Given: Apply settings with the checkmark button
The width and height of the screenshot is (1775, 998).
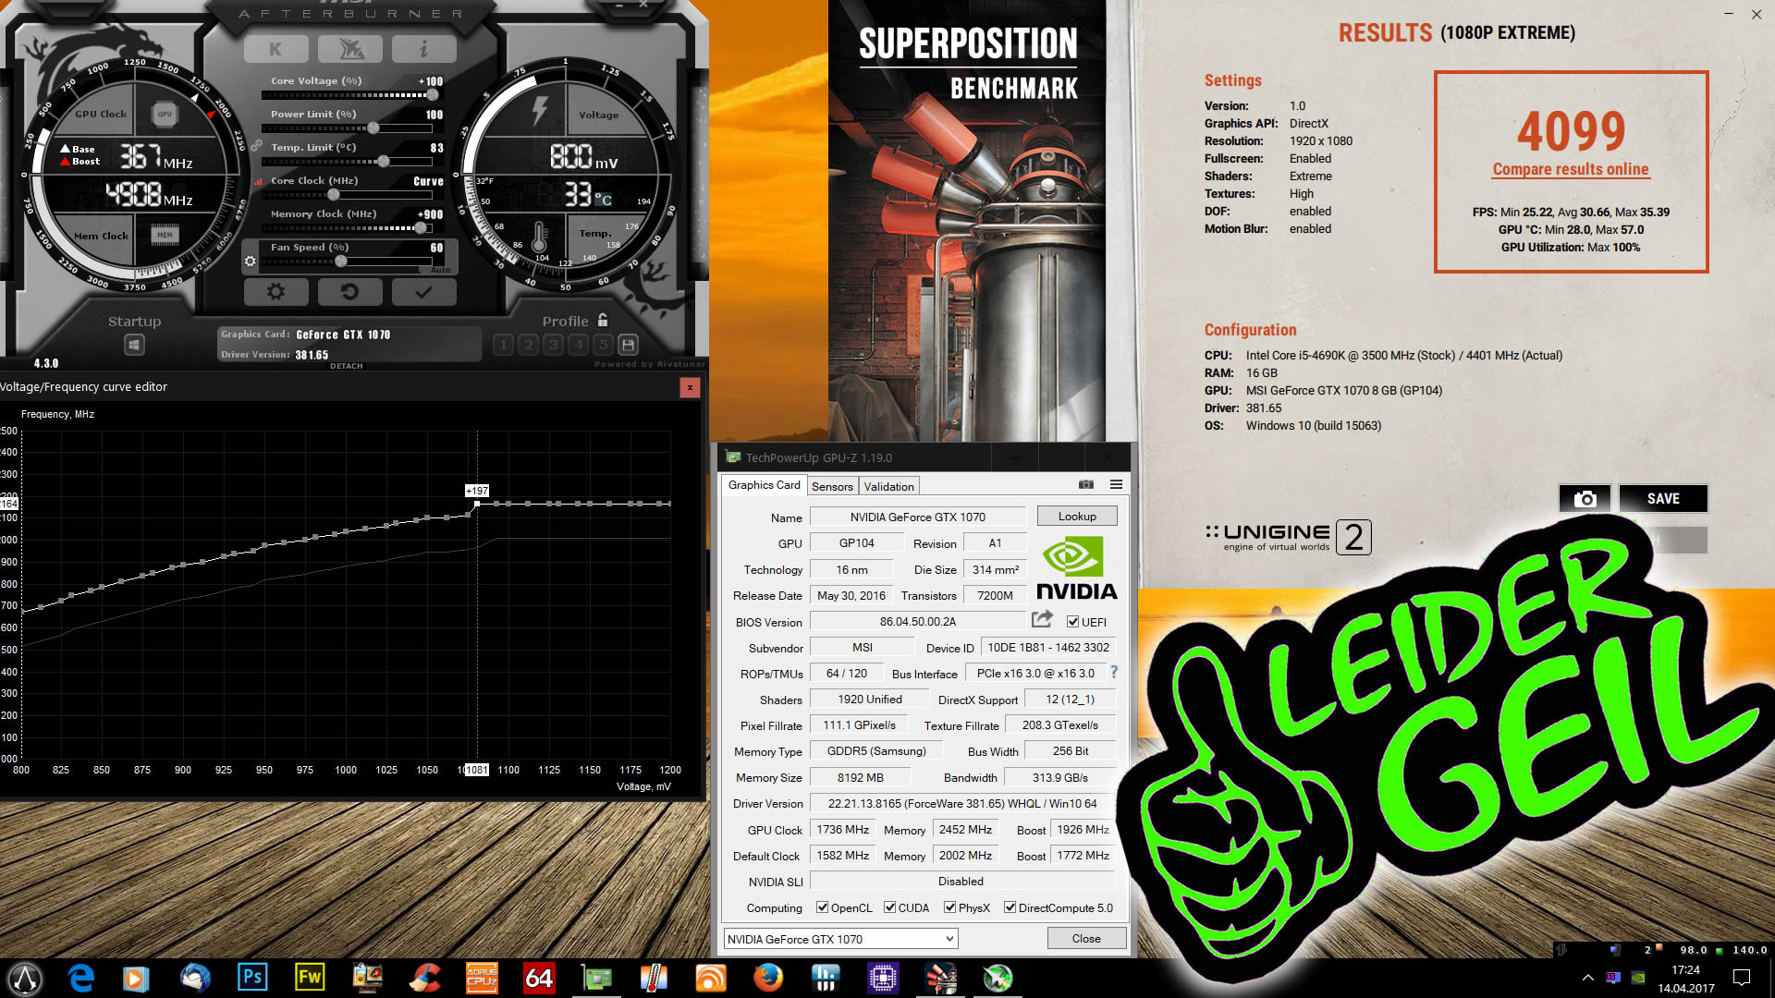Looking at the screenshot, I should click(x=423, y=292).
